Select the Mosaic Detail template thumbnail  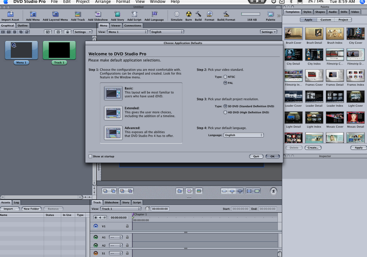356,117
